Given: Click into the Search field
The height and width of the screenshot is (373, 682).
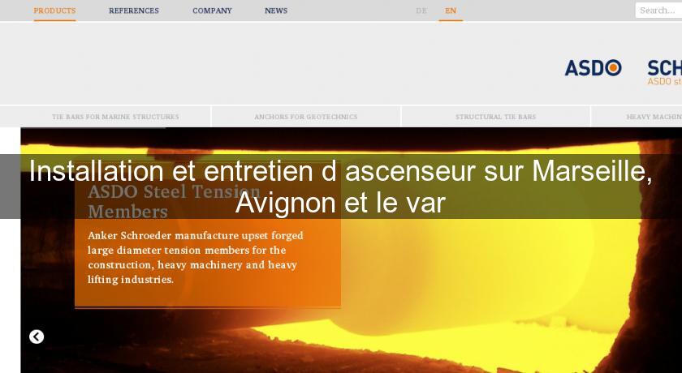Looking at the screenshot, I should pyautogui.click(x=658, y=11).
